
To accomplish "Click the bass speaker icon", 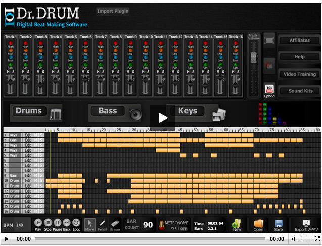I will click(135, 115).
